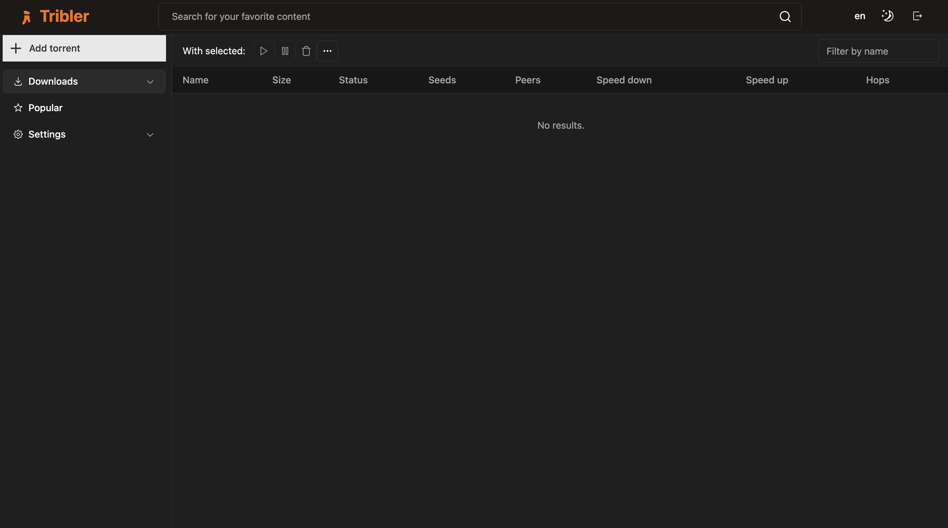Open the en language selector
This screenshot has height=528, width=948.
[x=859, y=16]
